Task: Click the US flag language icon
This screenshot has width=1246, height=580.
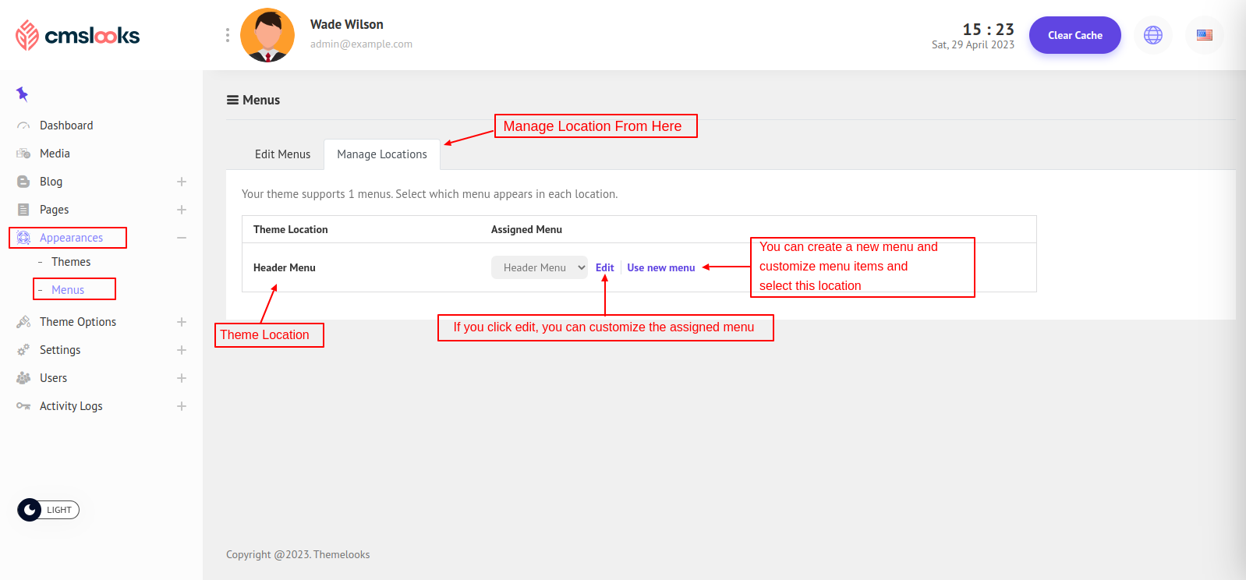Action: (x=1204, y=35)
